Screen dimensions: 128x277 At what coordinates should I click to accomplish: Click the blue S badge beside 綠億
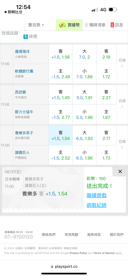click(26, 36)
